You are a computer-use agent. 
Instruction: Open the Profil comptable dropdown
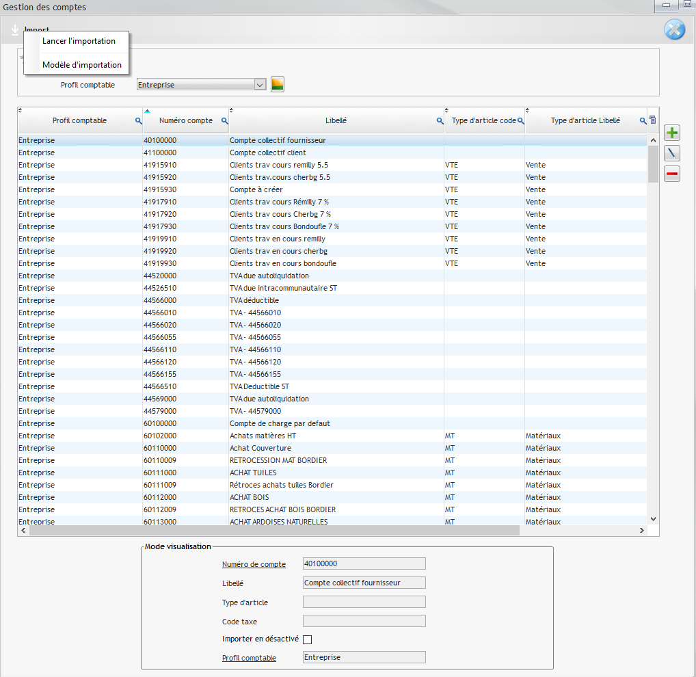click(258, 84)
